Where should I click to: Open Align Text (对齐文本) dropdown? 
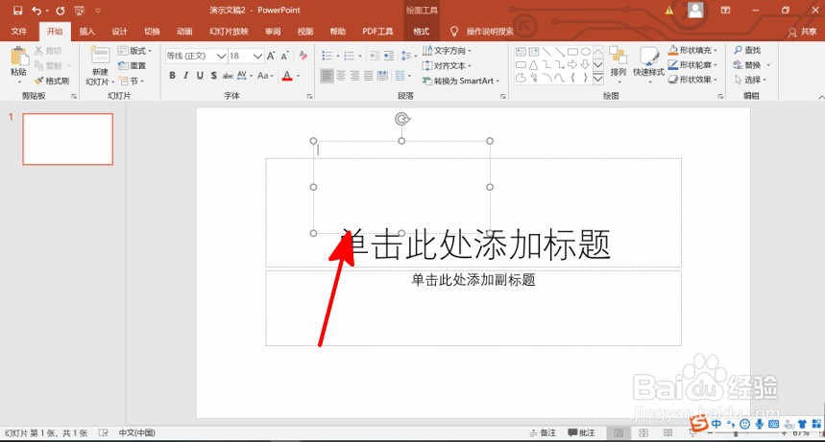447,66
